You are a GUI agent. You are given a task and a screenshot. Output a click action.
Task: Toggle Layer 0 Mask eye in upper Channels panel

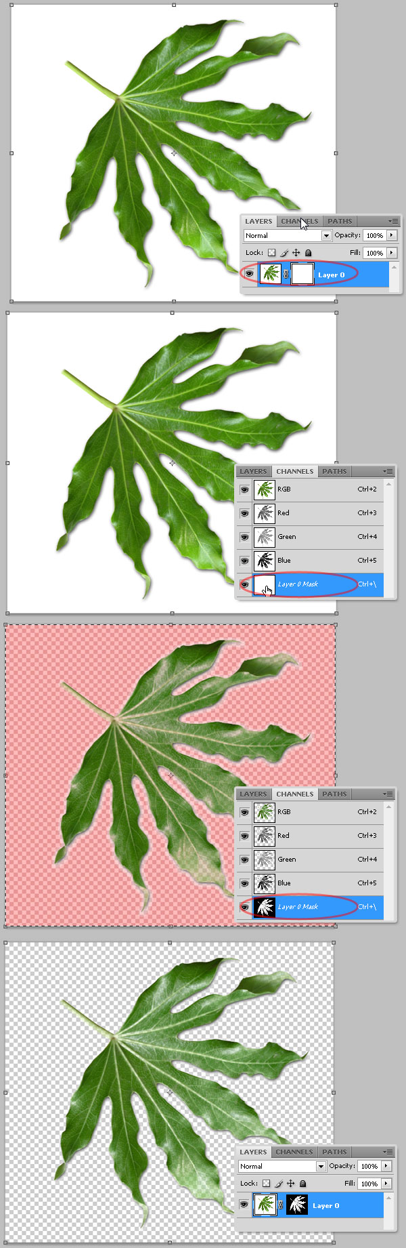[244, 584]
